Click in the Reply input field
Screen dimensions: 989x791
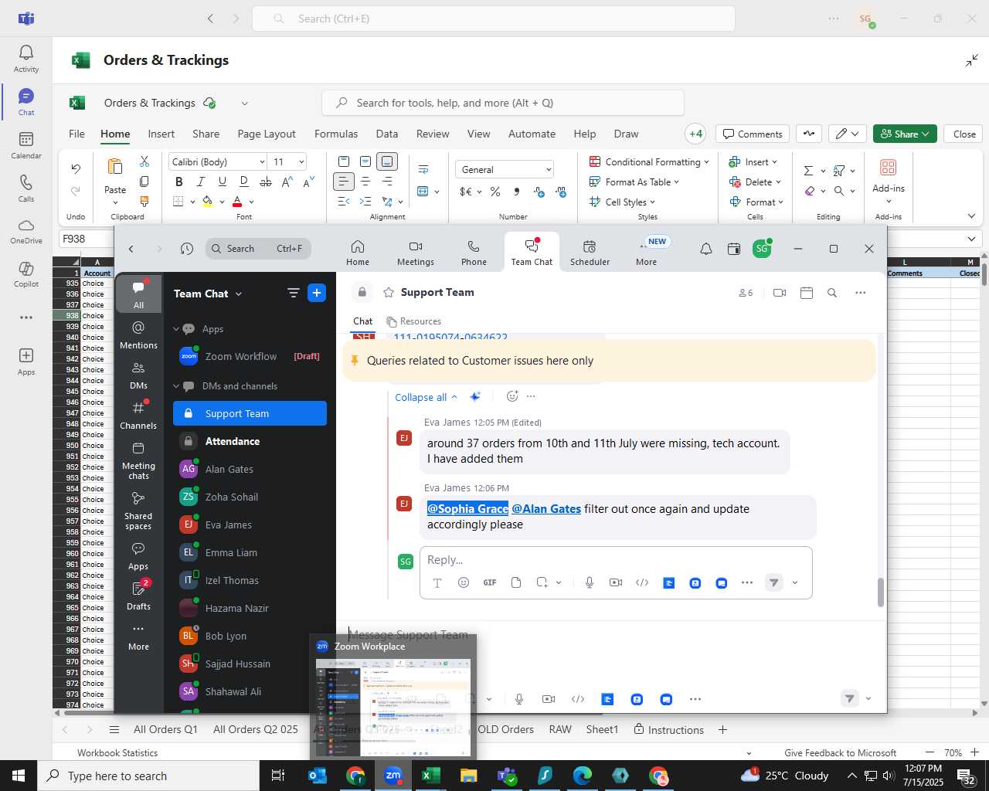coord(615,560)
